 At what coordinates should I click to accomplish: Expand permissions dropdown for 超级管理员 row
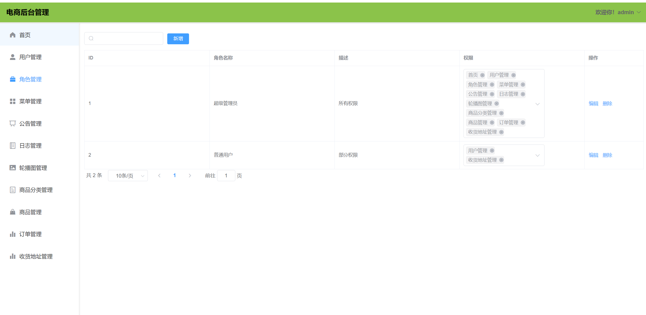point(537,104)
